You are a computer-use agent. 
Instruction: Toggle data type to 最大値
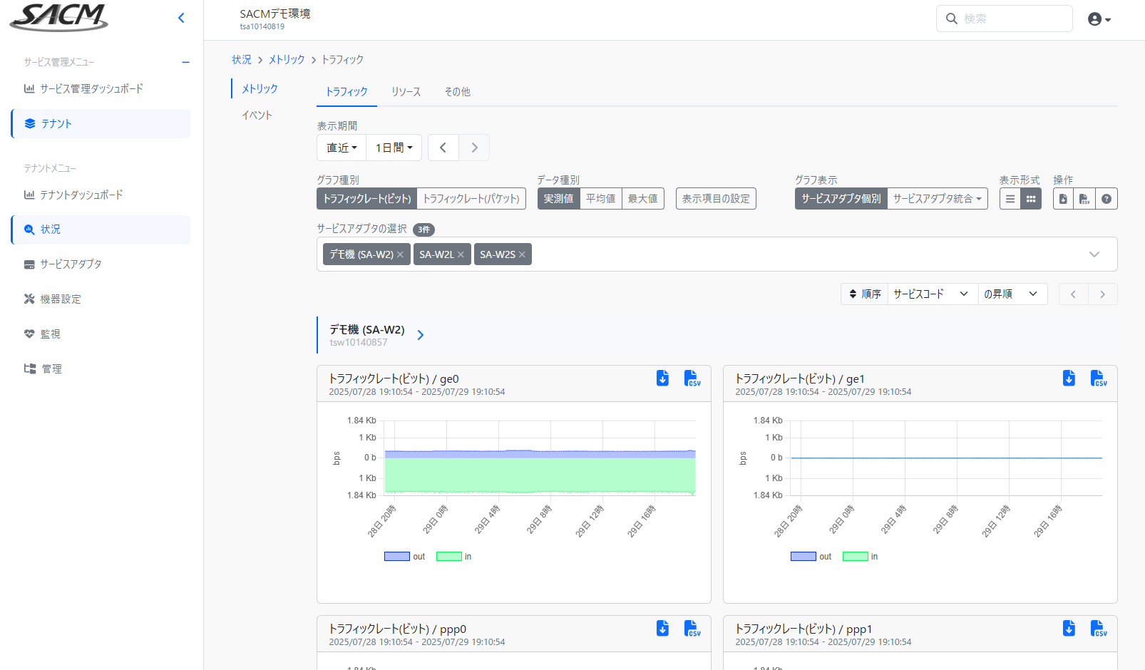click(x=642, y=199)
